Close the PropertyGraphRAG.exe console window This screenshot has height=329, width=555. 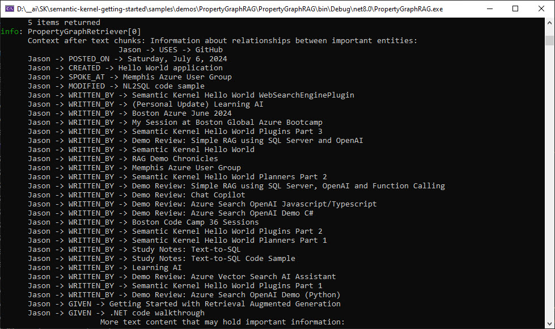pyautogui.click(x=541, y=9)
